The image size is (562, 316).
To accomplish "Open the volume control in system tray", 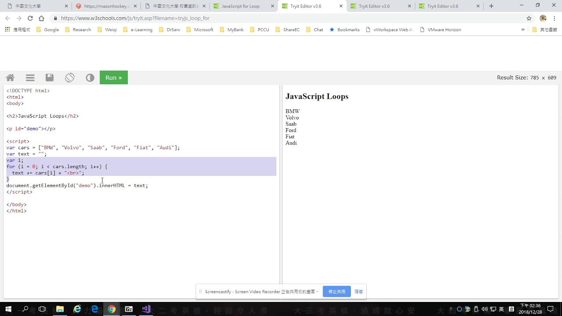I will (x=485, y=309).
